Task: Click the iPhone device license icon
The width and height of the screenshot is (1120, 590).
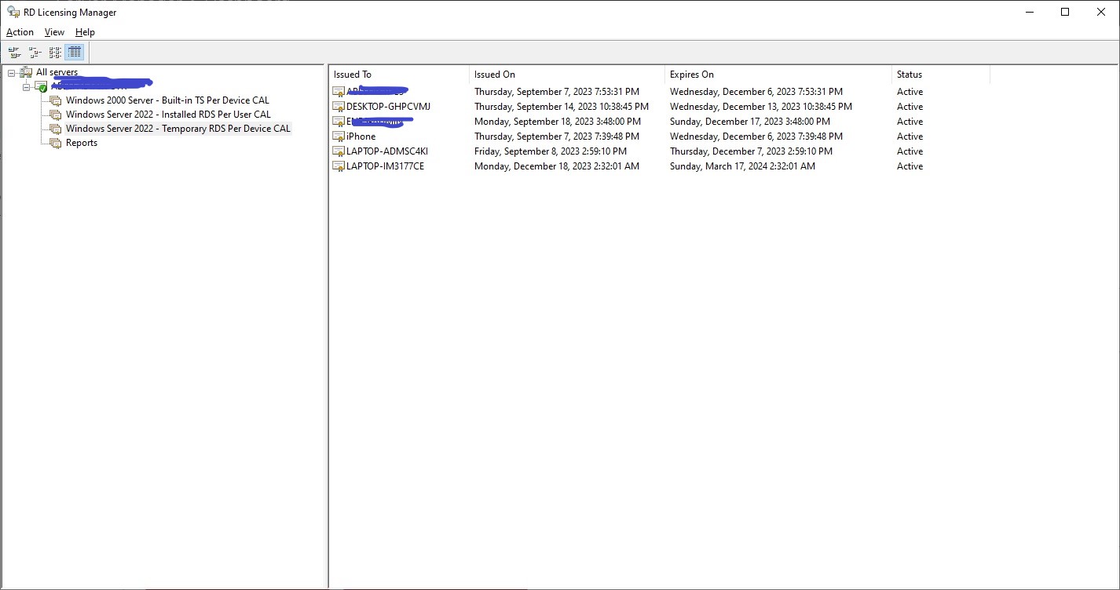Action: point(339,136)
